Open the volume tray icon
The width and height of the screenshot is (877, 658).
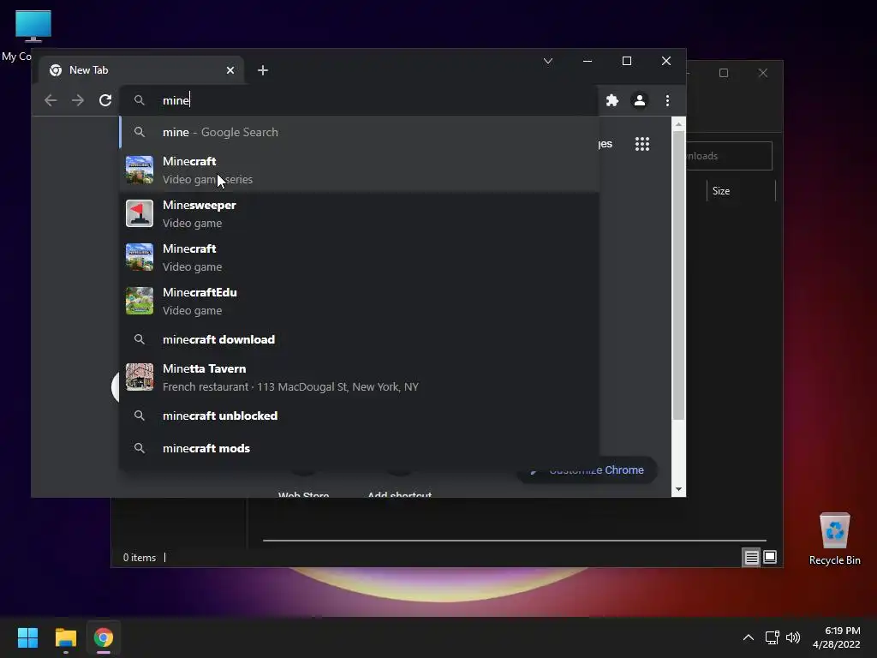(x=792, y=637)
